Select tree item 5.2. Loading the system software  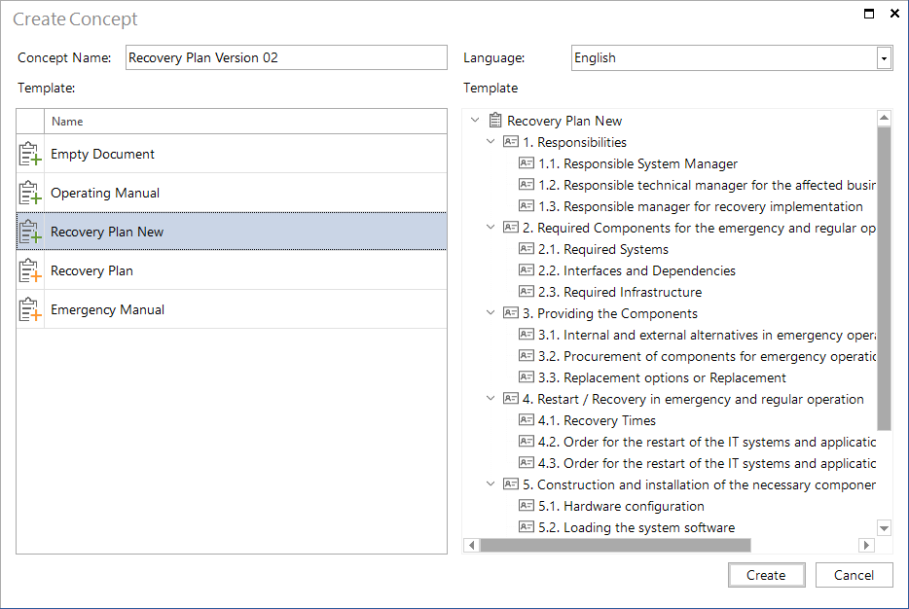[636, 527]
